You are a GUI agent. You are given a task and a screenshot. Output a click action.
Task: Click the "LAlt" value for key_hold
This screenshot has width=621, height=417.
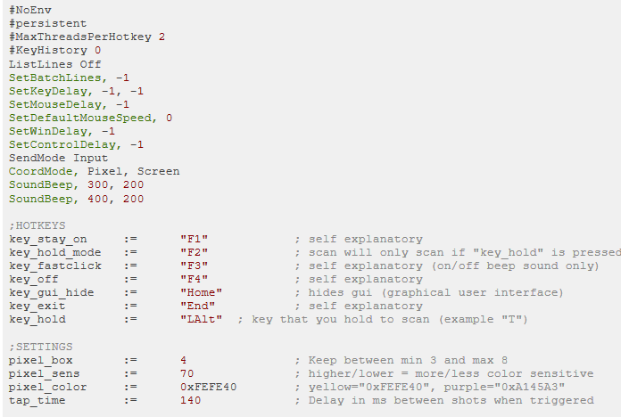point(201,319)
